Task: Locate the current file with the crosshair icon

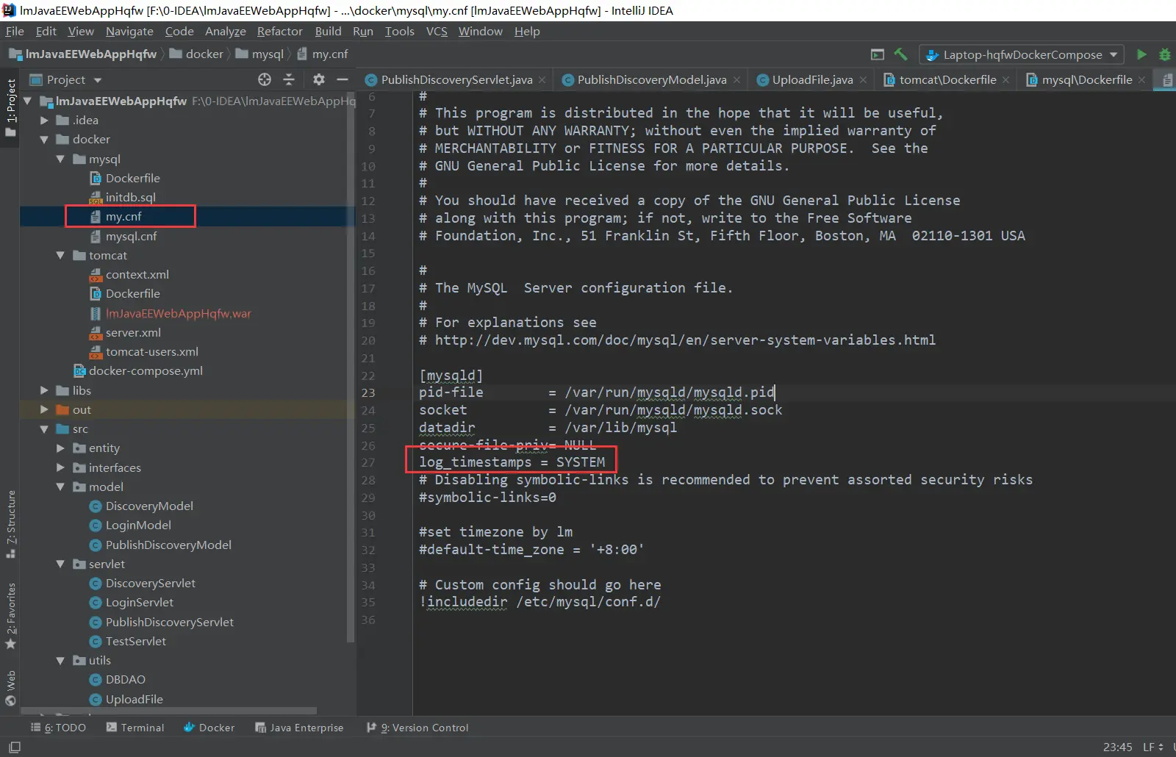Action: [265, 79]
